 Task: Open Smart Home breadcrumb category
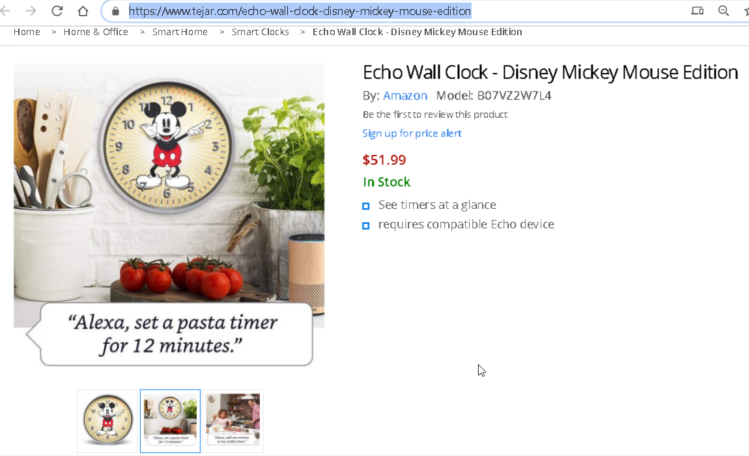pyautogui.click(x=180, y=32)
